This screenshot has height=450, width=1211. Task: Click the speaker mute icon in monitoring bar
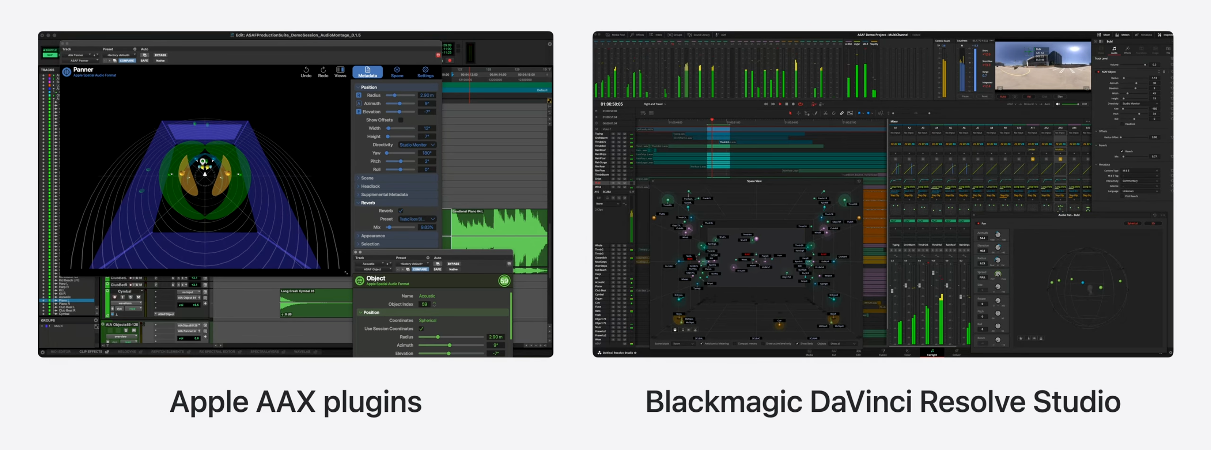(x=1058, y=104)
